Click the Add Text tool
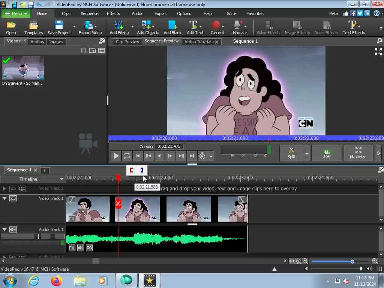 tap(195, 27)
